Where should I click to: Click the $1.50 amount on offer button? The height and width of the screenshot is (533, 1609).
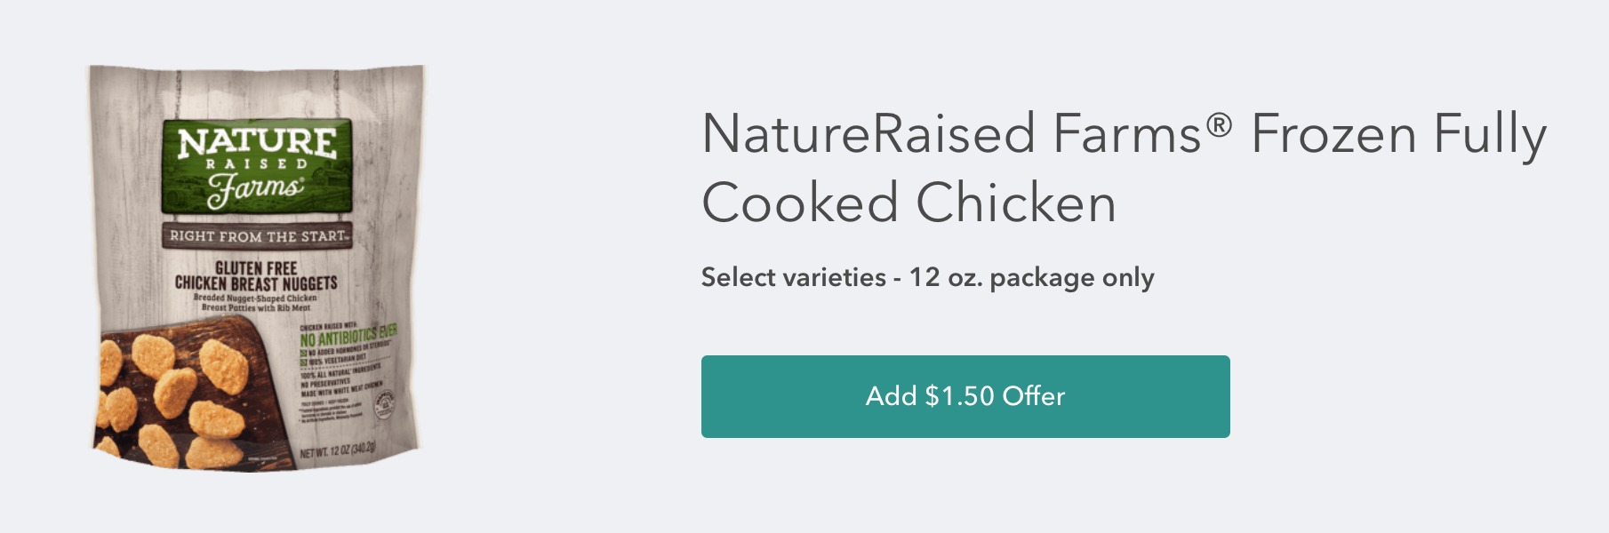(x=959, y=396)
